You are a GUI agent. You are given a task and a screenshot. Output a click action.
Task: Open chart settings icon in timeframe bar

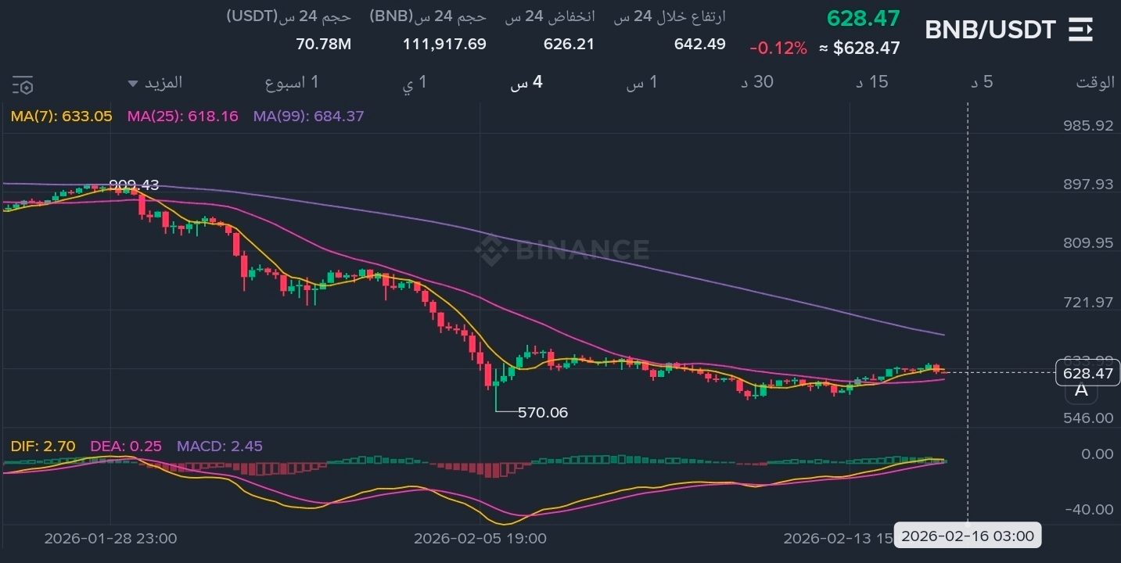(x=23, y=84)
